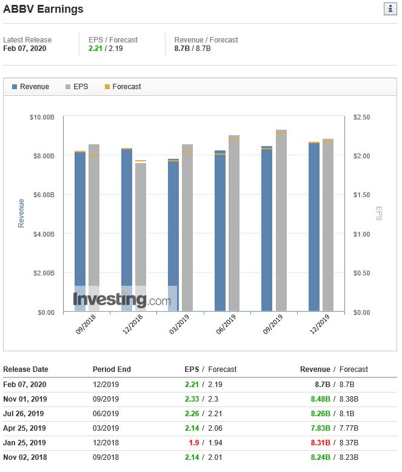Image resolution: width=402 pixels, height=472 pixels.
Task: Click the summary 2.21 EPS value
Action: click(95, 49)
